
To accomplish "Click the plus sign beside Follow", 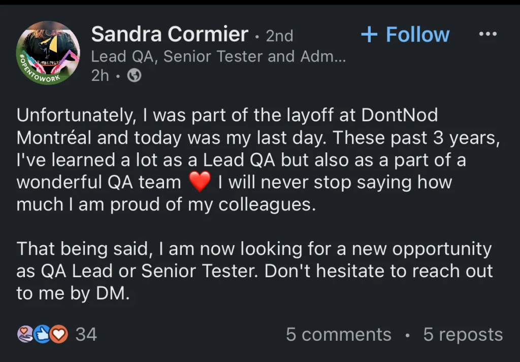I will [369, 35].
